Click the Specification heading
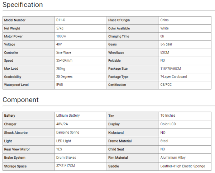Screen dimensions: 215x173 pyautogui.click(x=23, y=5)
